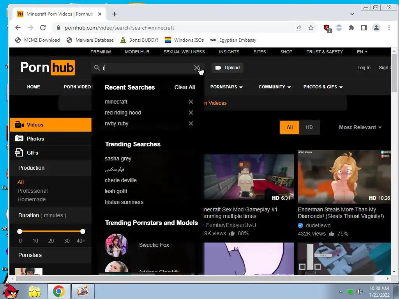Open the Malware Database bookmark
This screenshot has width=399, height=299.
tap(90, 40)
